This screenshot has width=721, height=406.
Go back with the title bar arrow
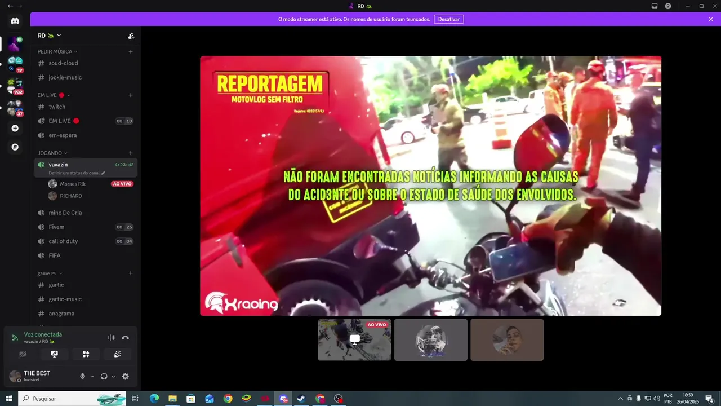tap(10, 6)
